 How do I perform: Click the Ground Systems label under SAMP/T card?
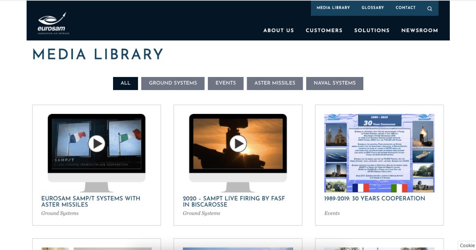tap(60, 213)
